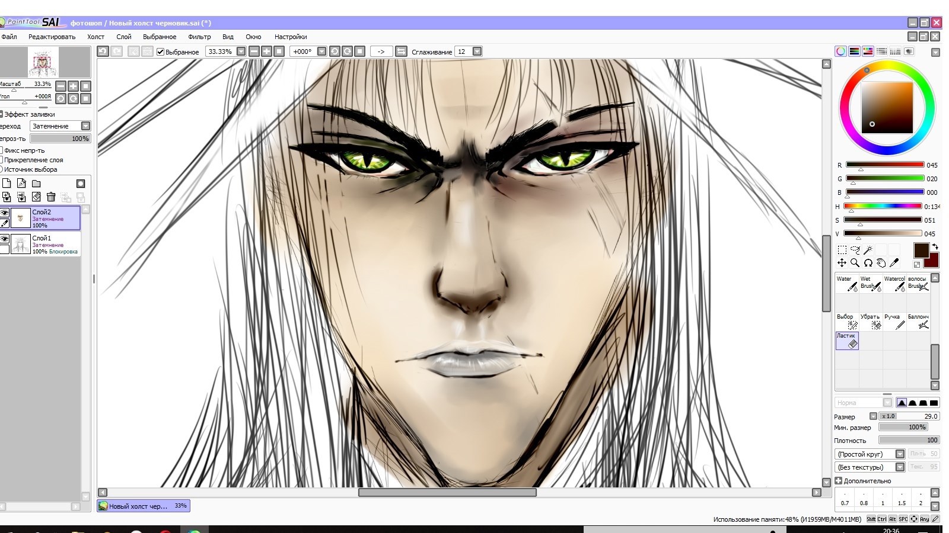
Task: Select the Hand pan tool
Action: tap(881, 263)
